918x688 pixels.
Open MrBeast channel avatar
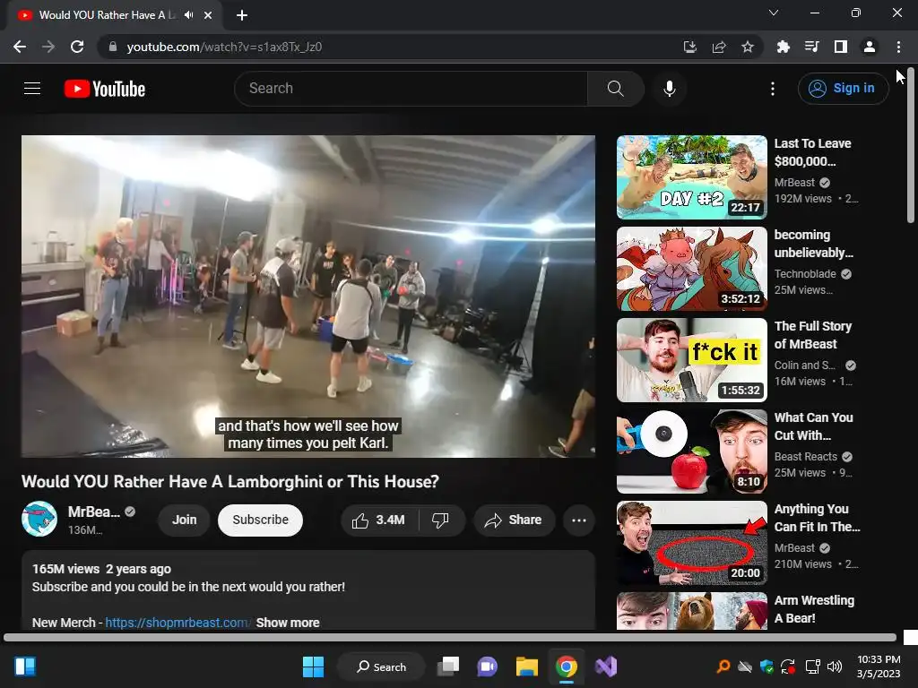pos(39,519)
